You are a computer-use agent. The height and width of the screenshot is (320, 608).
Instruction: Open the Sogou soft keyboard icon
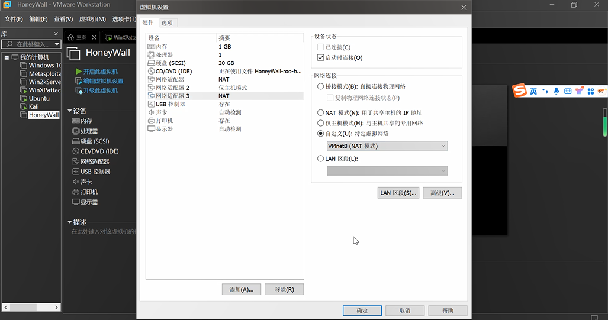568,91
